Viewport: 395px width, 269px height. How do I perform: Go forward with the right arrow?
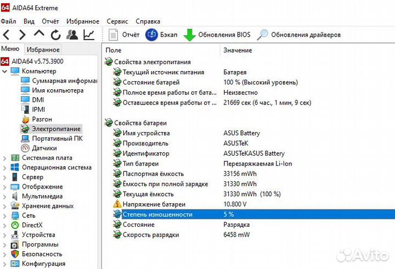[x=22, y=35]
